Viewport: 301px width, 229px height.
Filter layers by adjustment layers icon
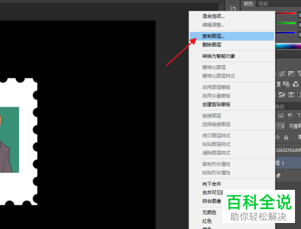pyautogui.click(x=290, y=115)
